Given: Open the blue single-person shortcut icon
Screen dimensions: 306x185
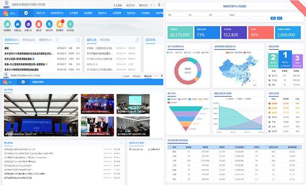Looking at the screenshot, I should click(49, 24).
